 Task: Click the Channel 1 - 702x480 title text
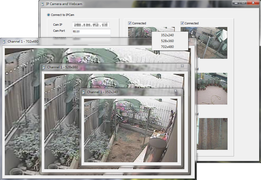pos(23,42)
